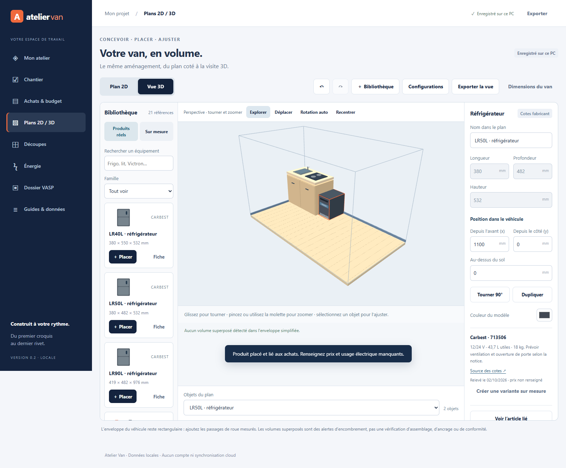
Task: Switch to Plan 2D view
Action: 119,87
